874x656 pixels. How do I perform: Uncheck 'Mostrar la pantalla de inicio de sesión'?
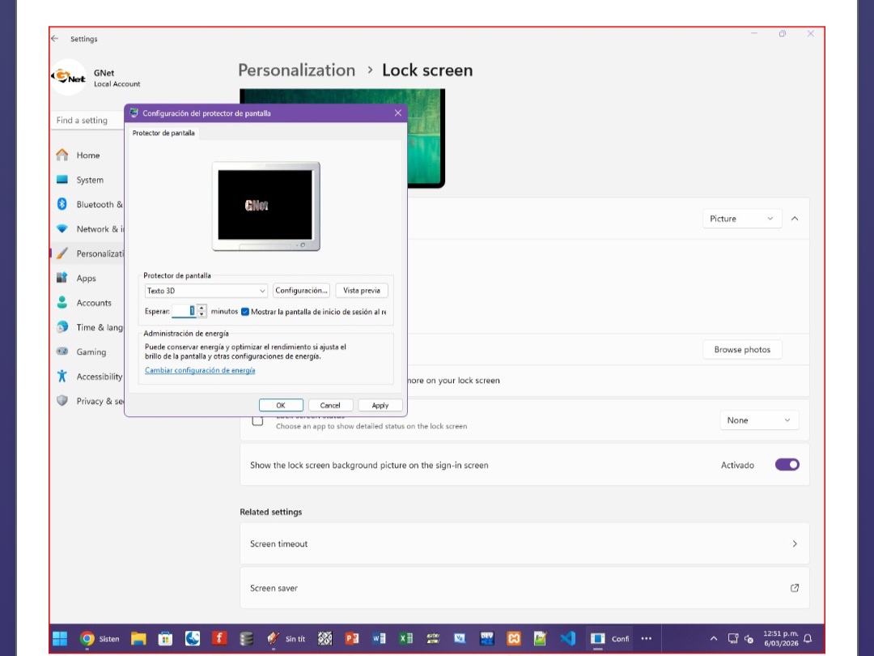point(245,311)
